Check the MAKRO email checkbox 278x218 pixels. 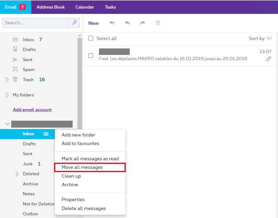pyautogui.click(x=91, y=55)
